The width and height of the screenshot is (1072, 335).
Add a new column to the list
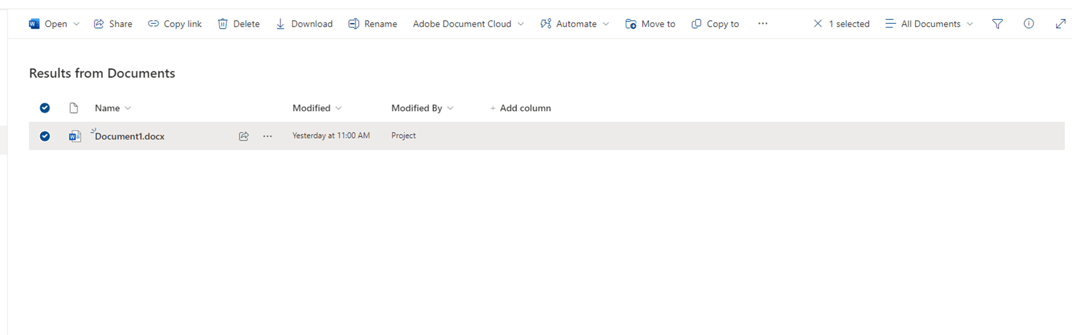(x=520, y=108)
